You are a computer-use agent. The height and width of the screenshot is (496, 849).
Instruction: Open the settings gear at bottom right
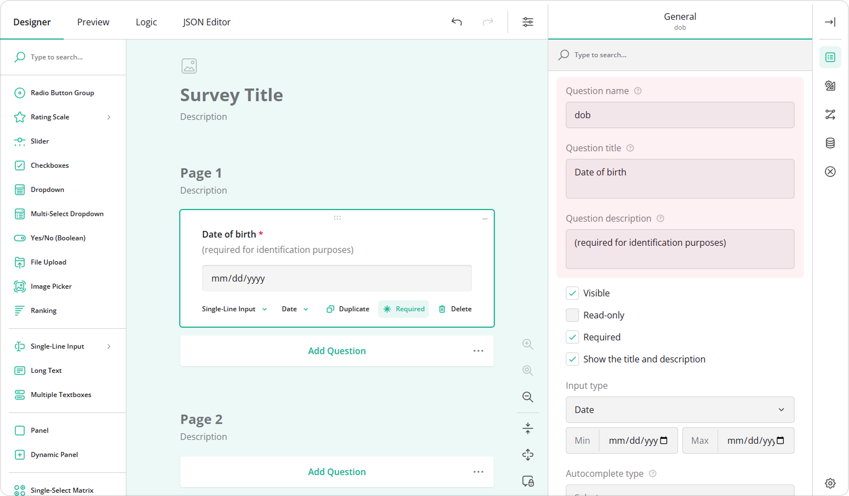click(x=830, y=483)
